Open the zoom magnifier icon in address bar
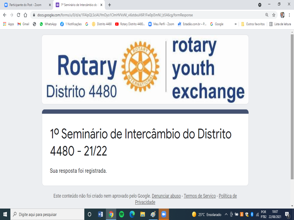Screen dimensions: 294x220 coord(267,15)
